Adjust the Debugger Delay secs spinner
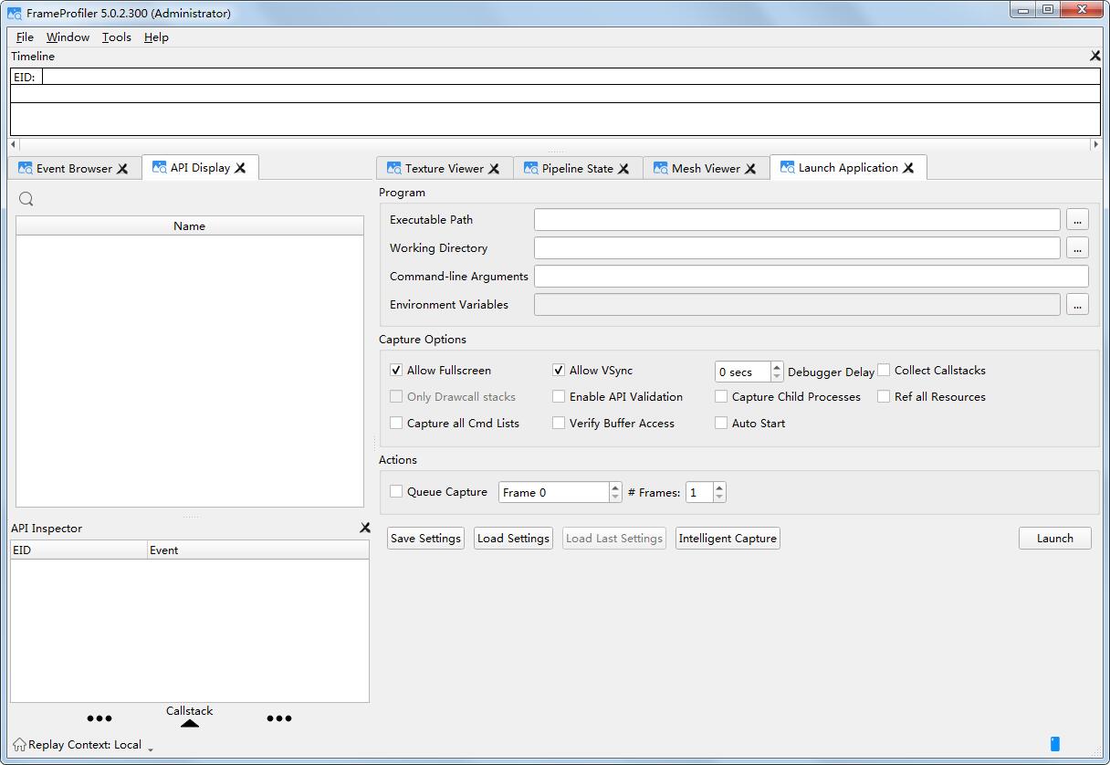Image resolution: width=1110 pixels, height=765 pixels. pos(777,372)
